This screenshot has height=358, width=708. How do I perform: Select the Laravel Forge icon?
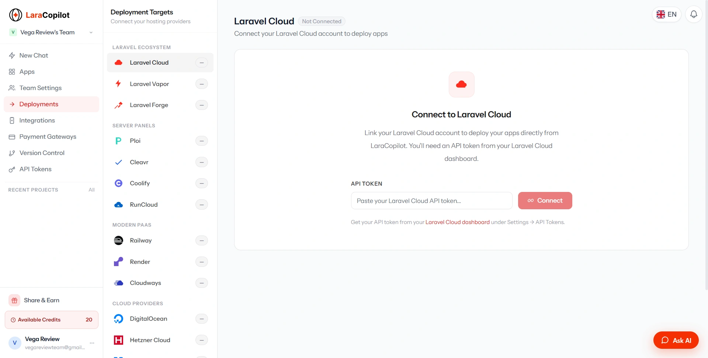[118, 105]
